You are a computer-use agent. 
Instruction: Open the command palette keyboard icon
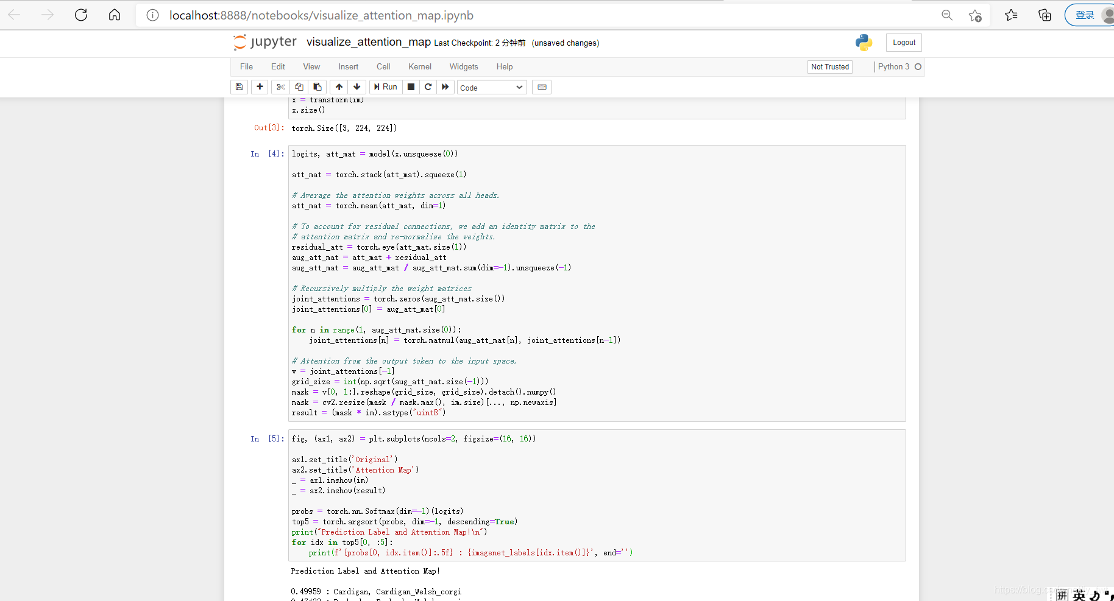[542, 87]
